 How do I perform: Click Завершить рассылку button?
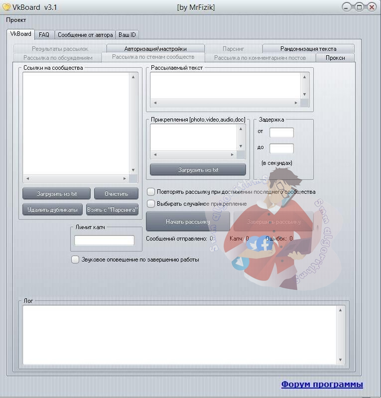pyautogui.click(x=273, y=222)
